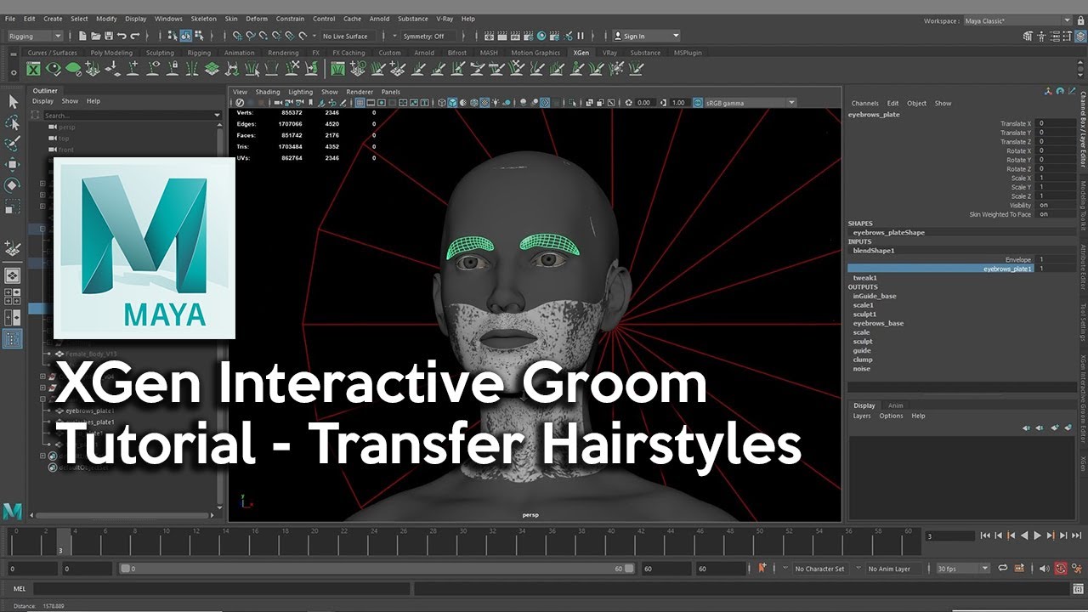1088x612 pixels.
Task: Open the Rigging menu set dropdown
Action: pos(35,36)
